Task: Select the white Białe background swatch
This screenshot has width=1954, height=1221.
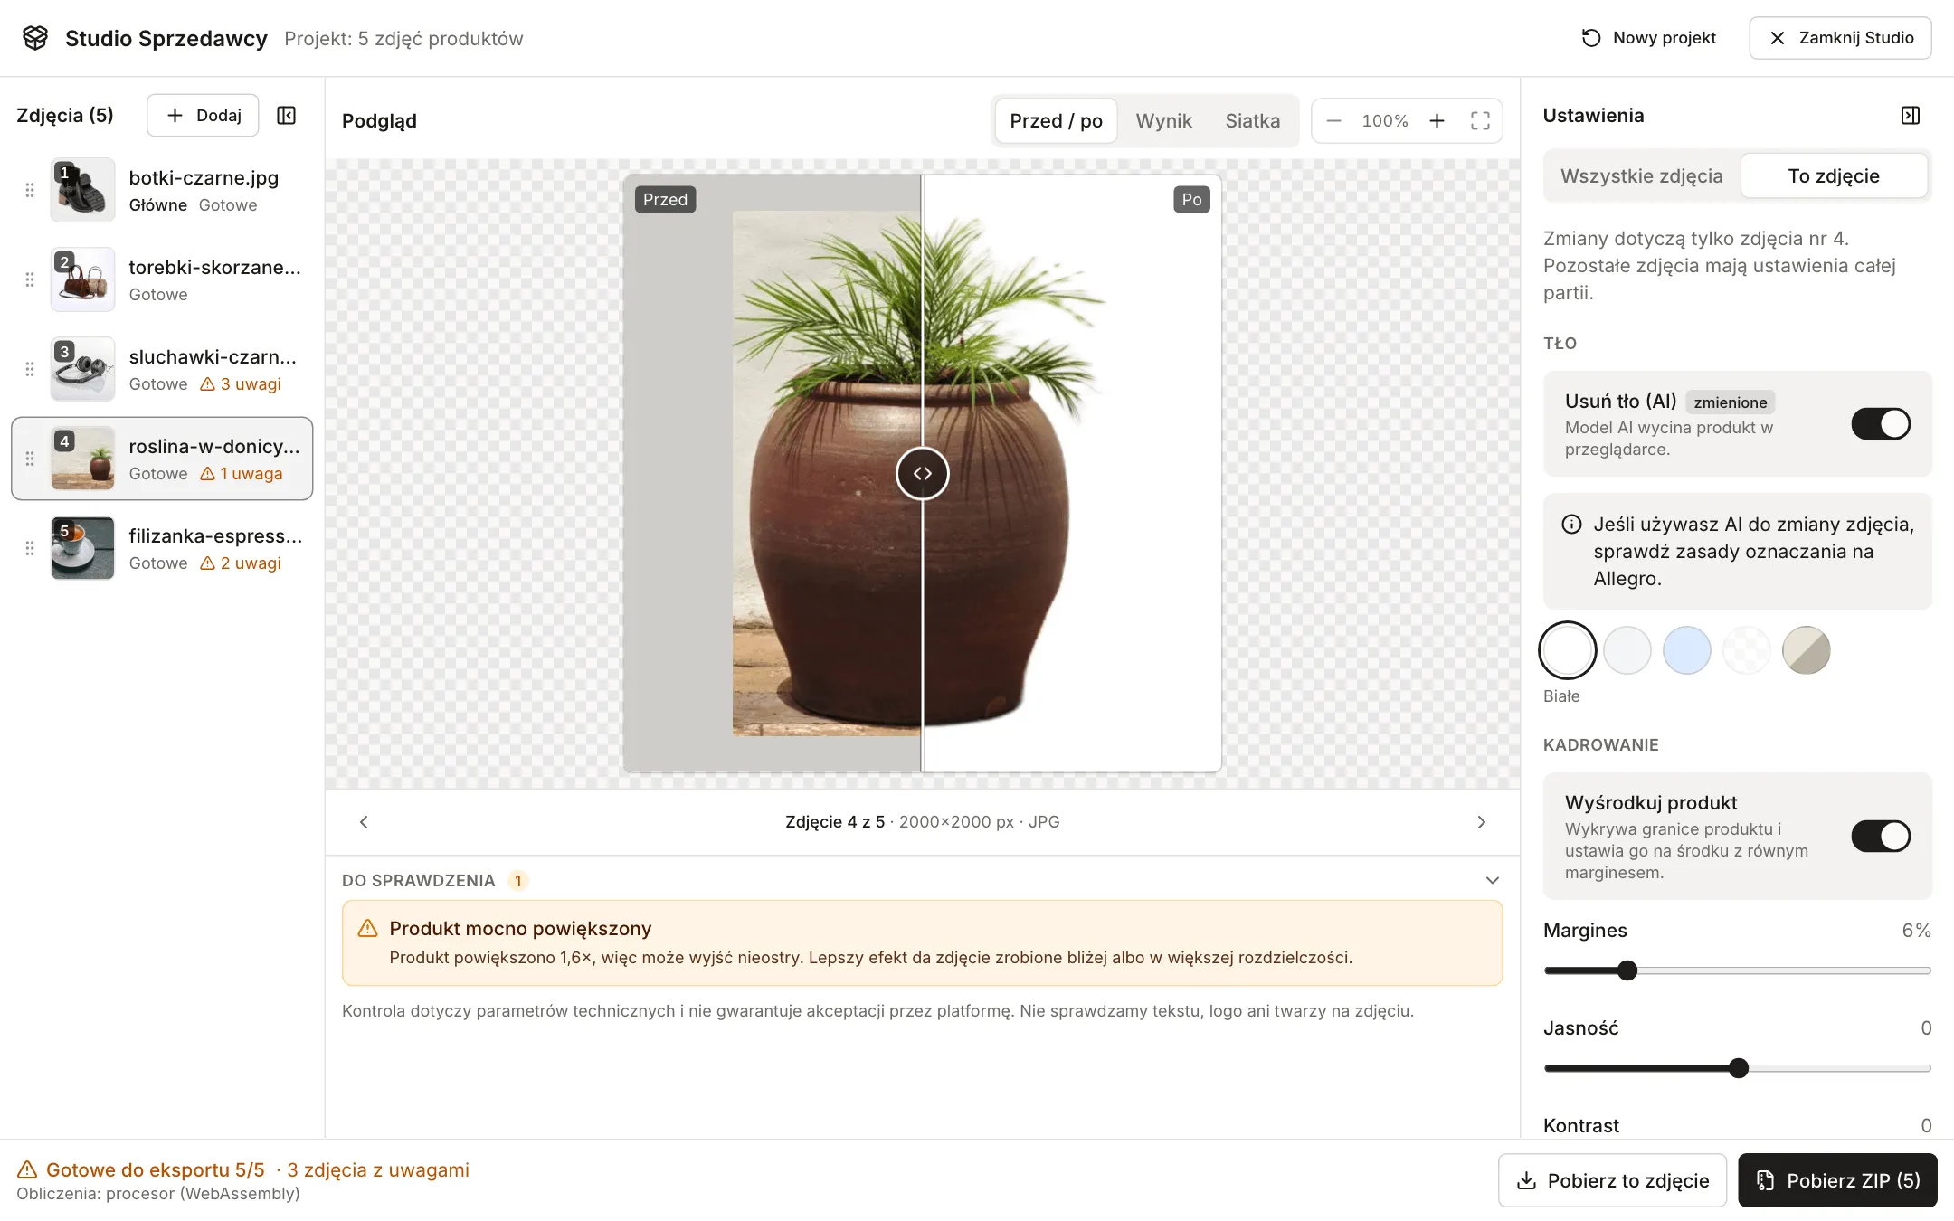Action: [x=1567, y=650]
